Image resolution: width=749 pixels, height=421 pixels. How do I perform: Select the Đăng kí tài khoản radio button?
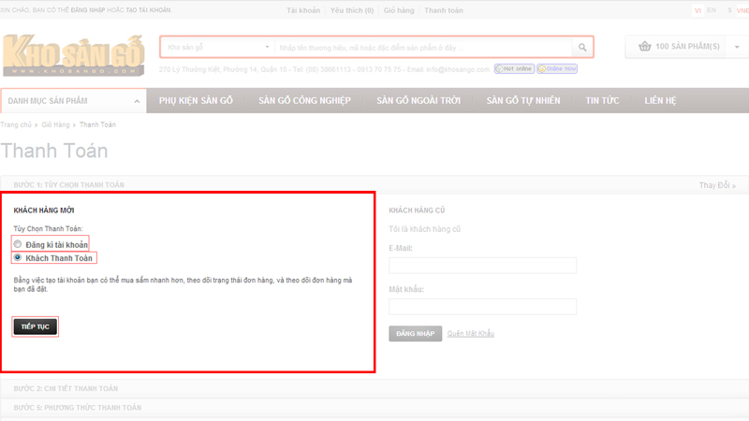(18, 244)
